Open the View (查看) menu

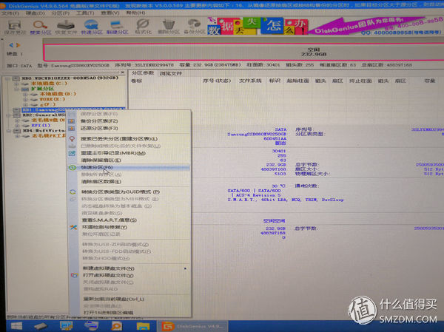coord(110,13)
